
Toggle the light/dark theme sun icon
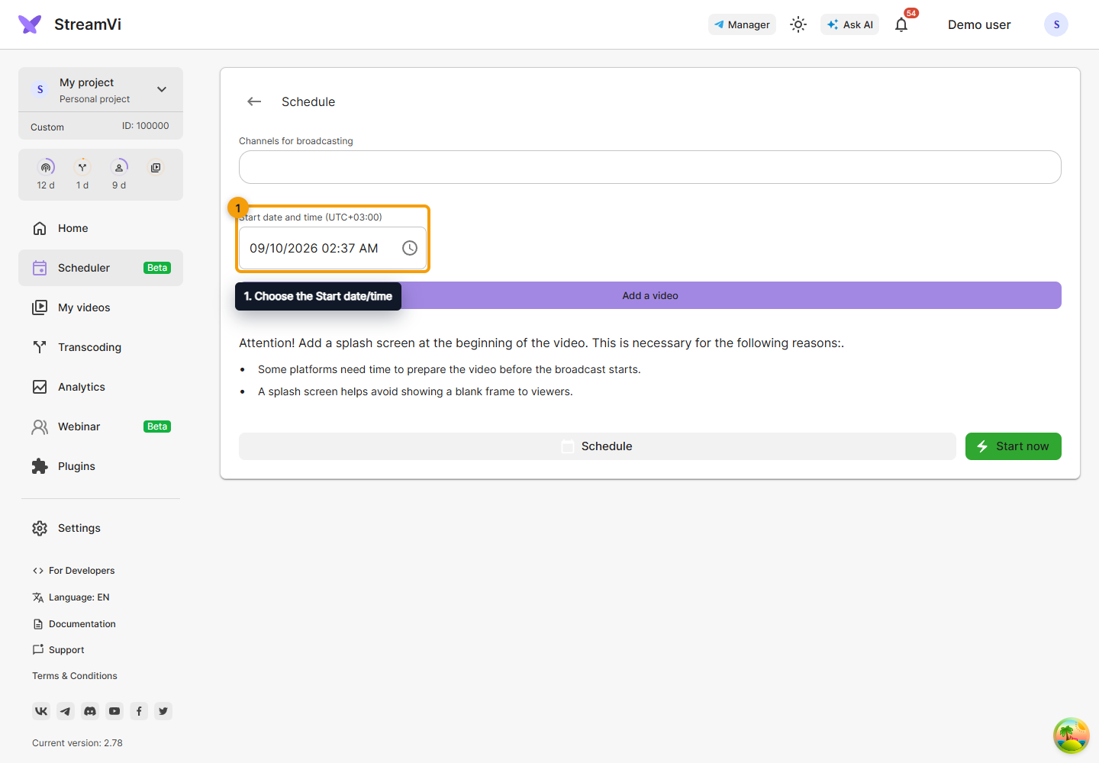[x=798, y=24]
